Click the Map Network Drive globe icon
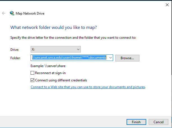 tap(12, 13)
